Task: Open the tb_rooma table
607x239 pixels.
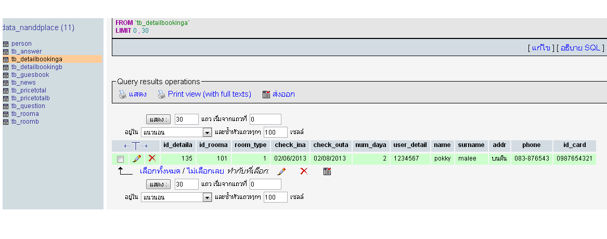Action: tap(25, 114)
